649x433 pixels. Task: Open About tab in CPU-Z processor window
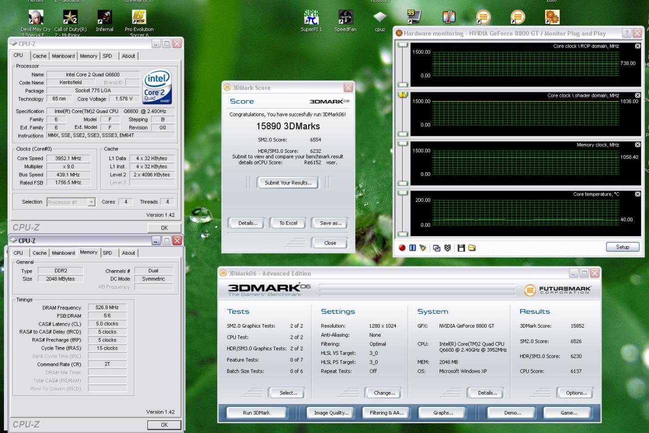pos(128,56)
